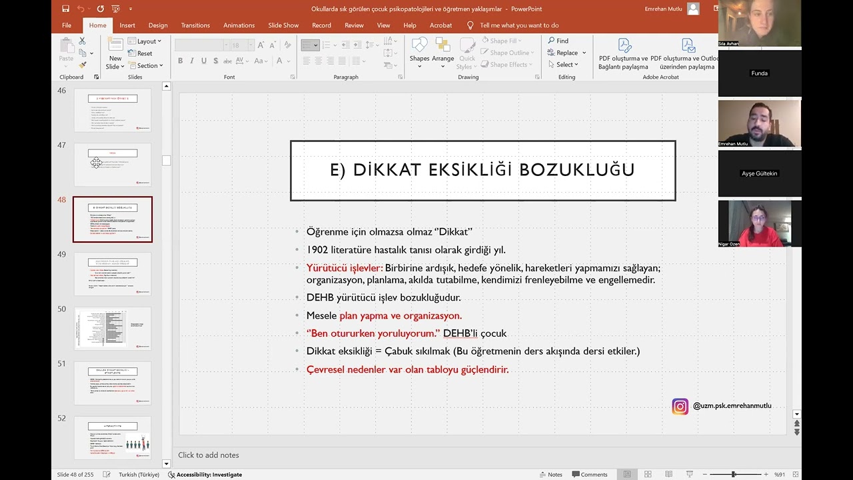This screenshot has height=480, width=853.
Task: Click the Arrange icon in Drawing group
Action: click(442, 45)
